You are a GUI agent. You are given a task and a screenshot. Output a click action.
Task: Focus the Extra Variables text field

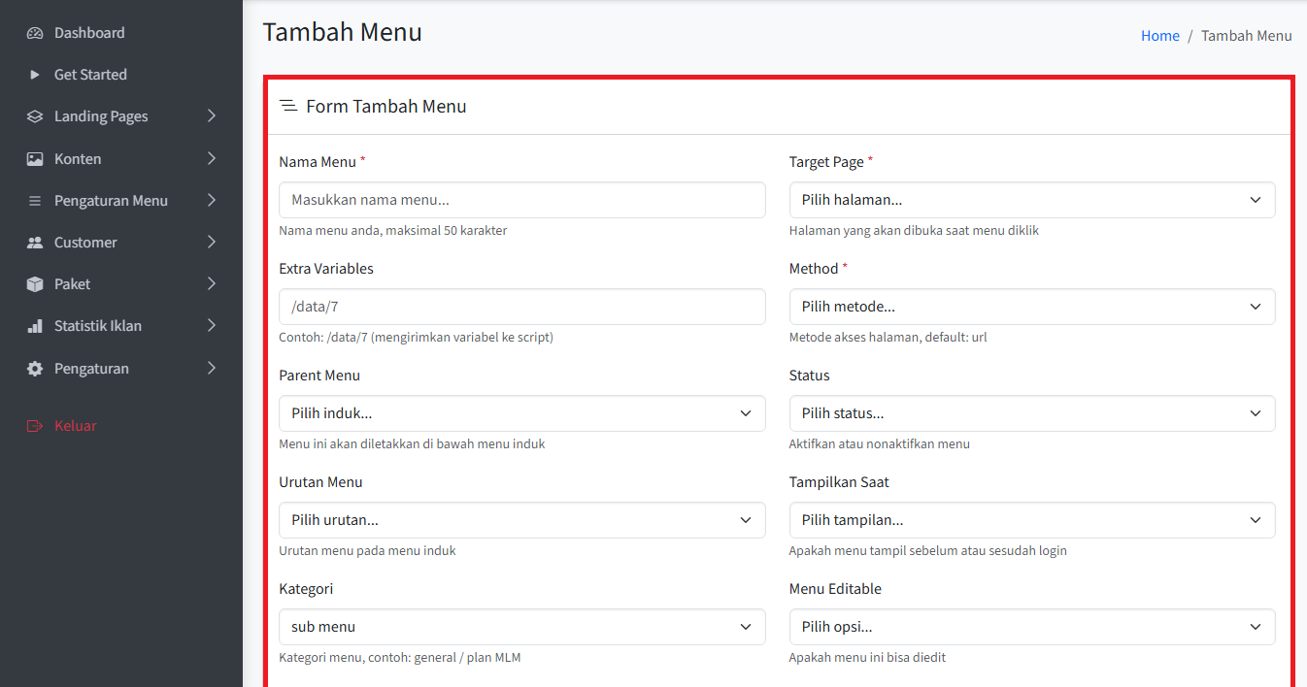pos(521,307)
